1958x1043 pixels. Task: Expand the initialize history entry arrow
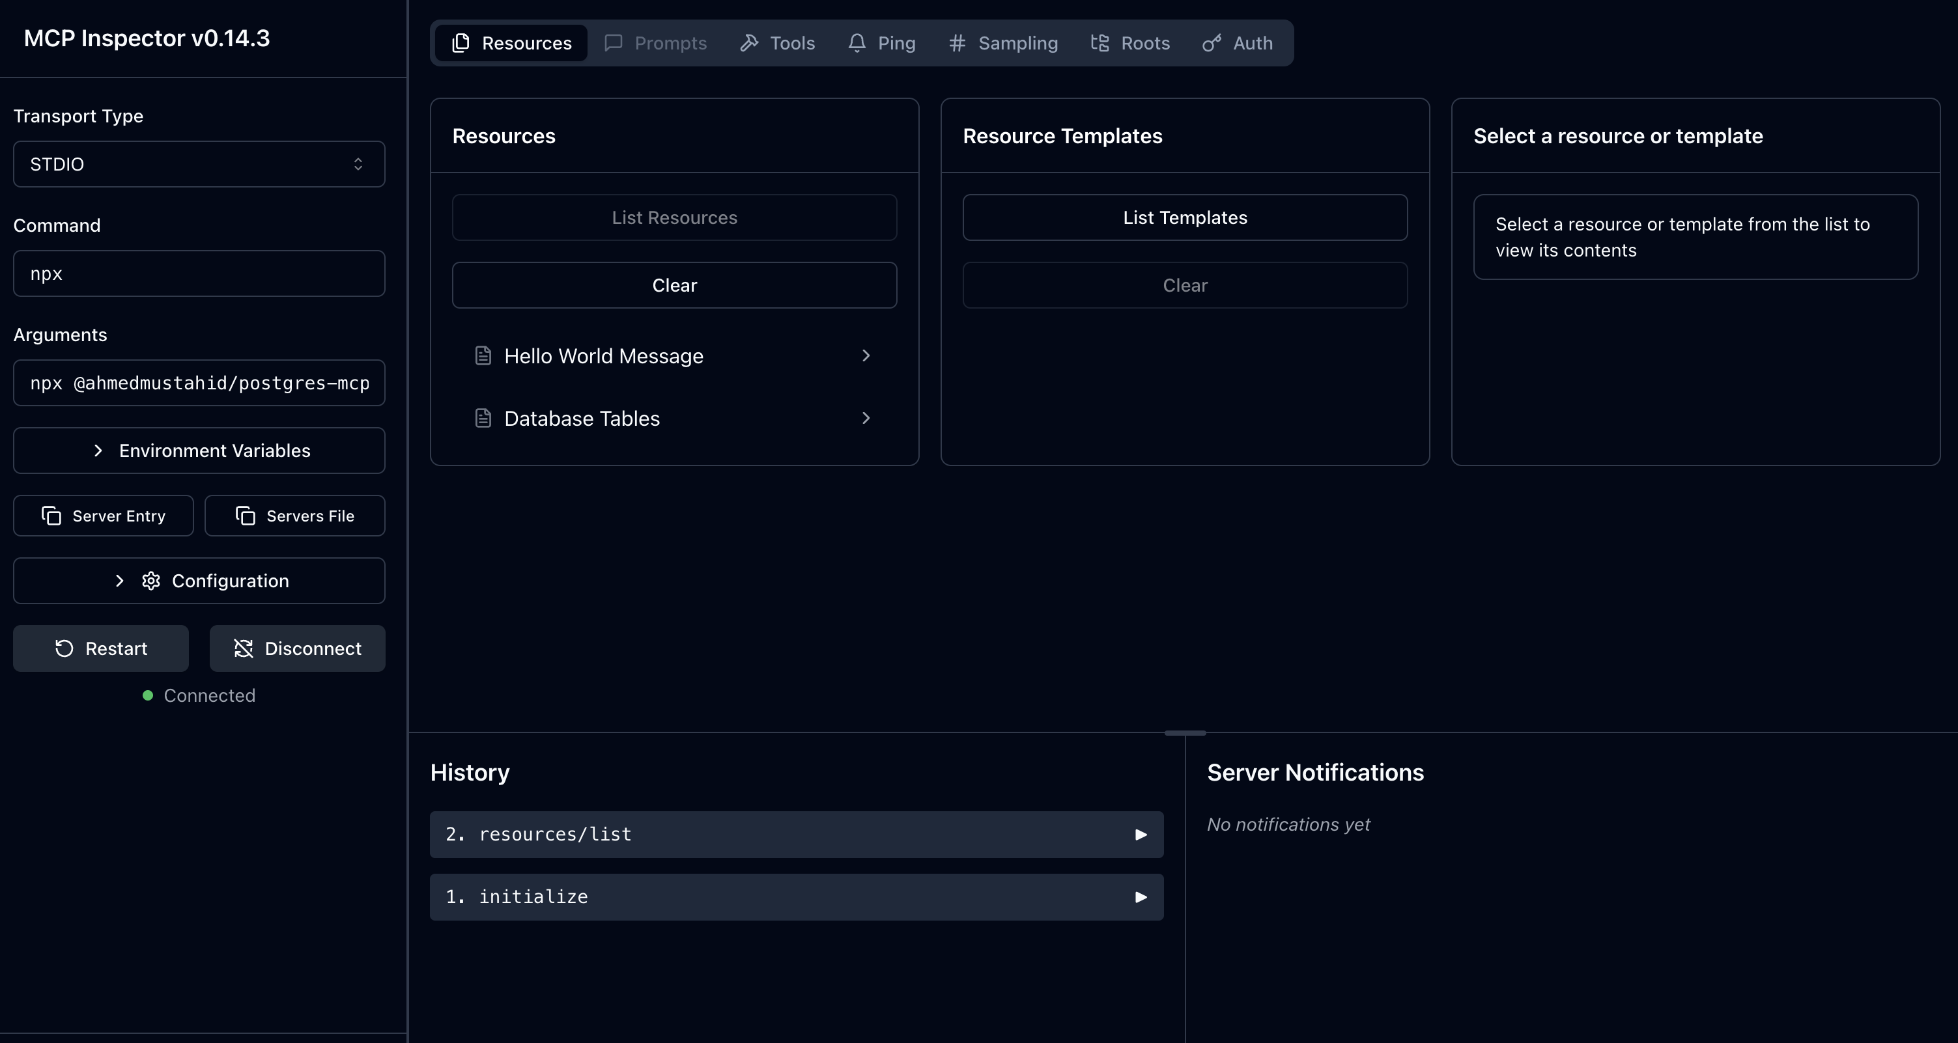(1140, 897)
